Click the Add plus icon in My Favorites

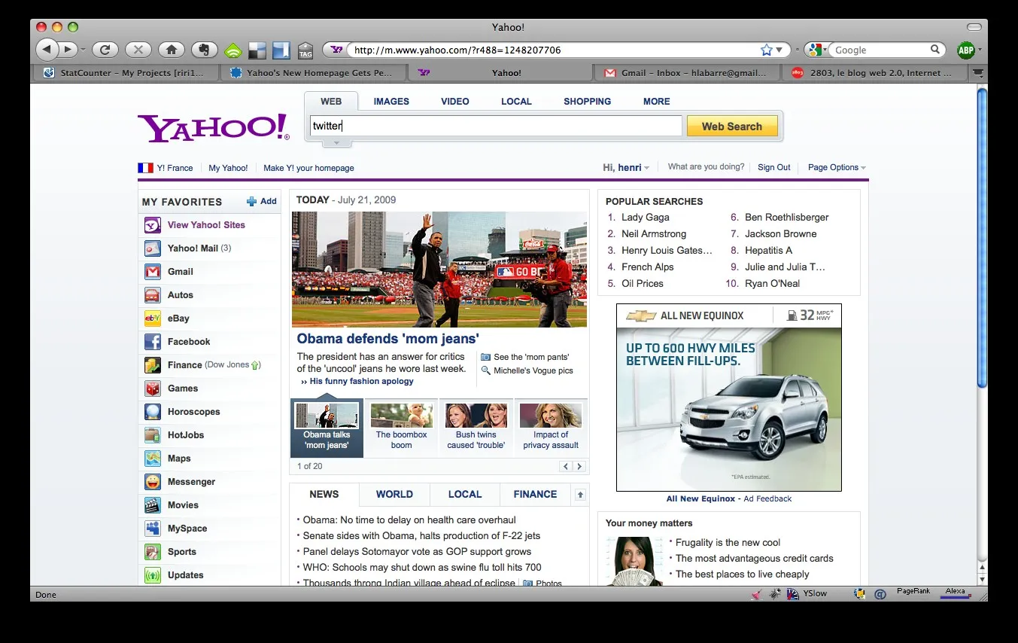(251, 202)
